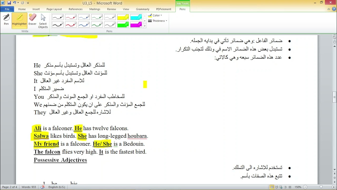Open the References tab
This screenshot has width=337, height=190.
click(76, 9)
